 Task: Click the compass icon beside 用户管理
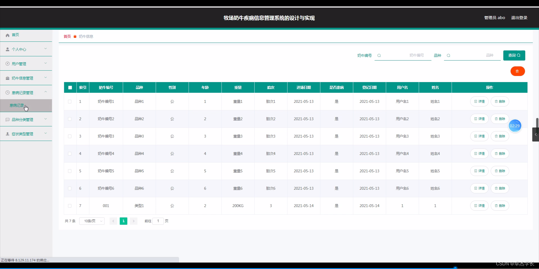pyautogui.click(x=8, y=64)
